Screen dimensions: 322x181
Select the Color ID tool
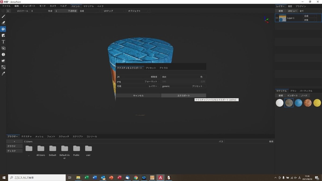tap(3, 67)
